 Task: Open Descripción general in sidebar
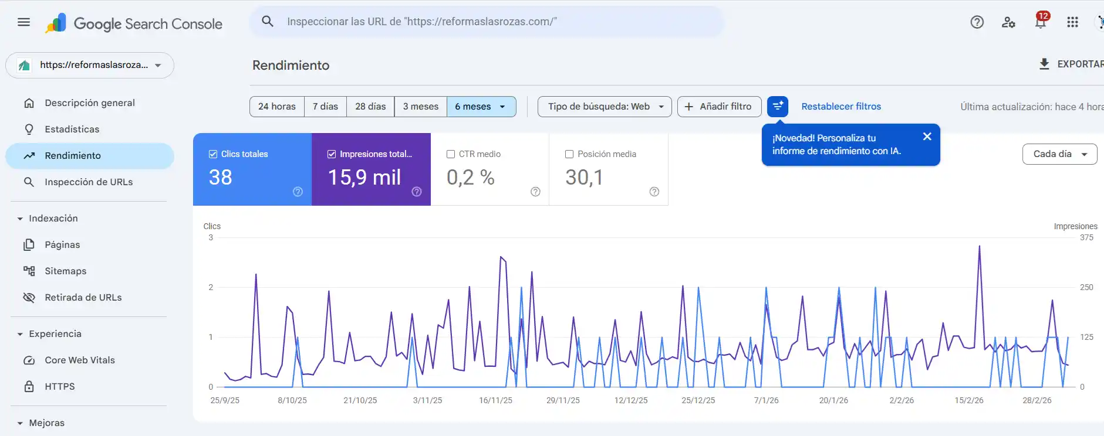[x=90, y=103]
